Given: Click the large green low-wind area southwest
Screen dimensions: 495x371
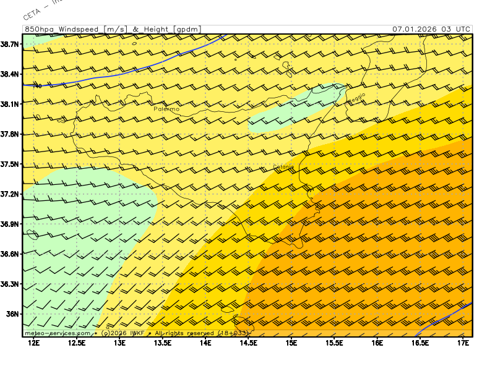Looking at the screenshot, I should click(80, 235).
